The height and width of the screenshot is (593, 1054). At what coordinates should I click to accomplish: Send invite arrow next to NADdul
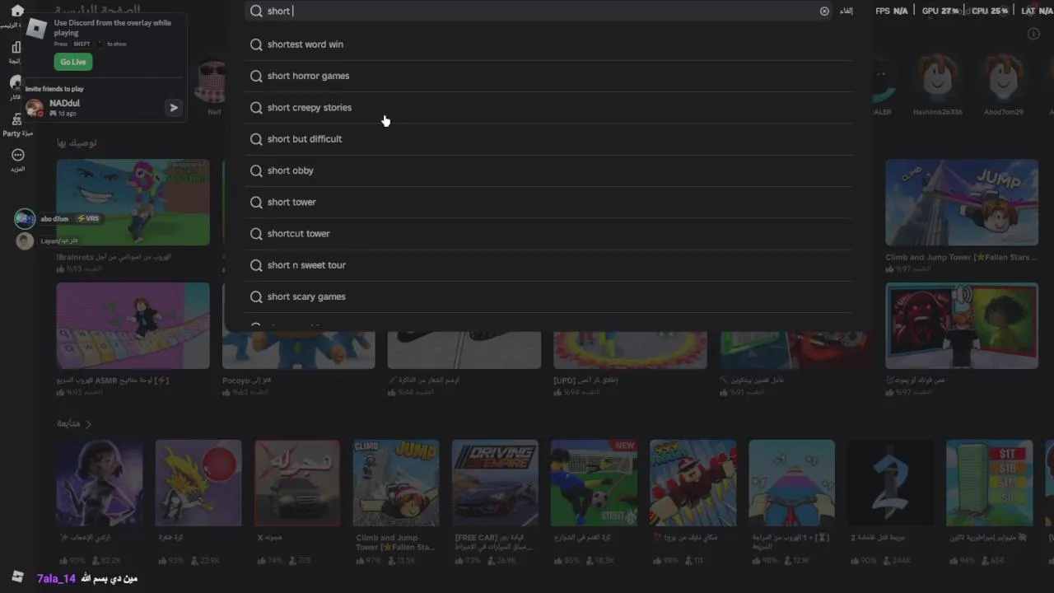[174, 108]
